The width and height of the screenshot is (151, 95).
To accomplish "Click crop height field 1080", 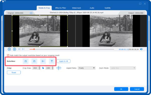I will tap(48, 68).
